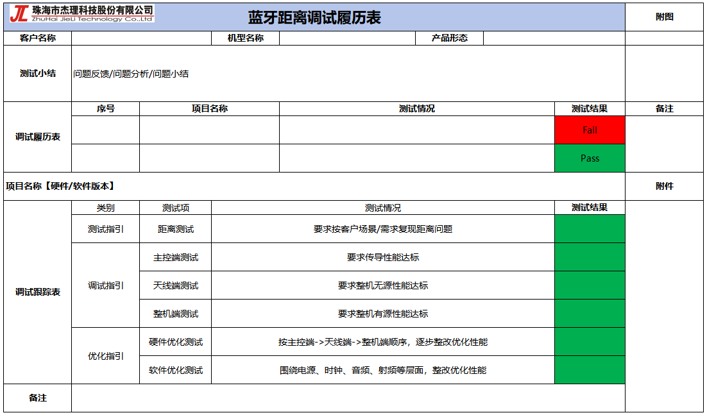Select the title cell 蓝牙距离调试履历表

[x=314, y=17]
